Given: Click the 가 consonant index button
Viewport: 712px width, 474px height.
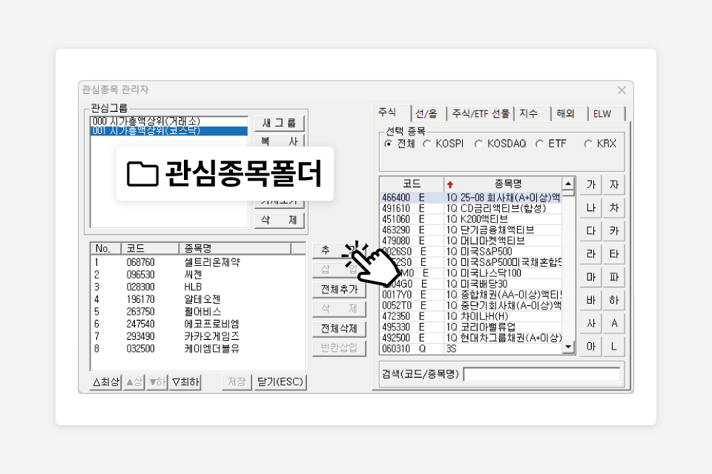Looking at the screenshot, I should 590,185.
